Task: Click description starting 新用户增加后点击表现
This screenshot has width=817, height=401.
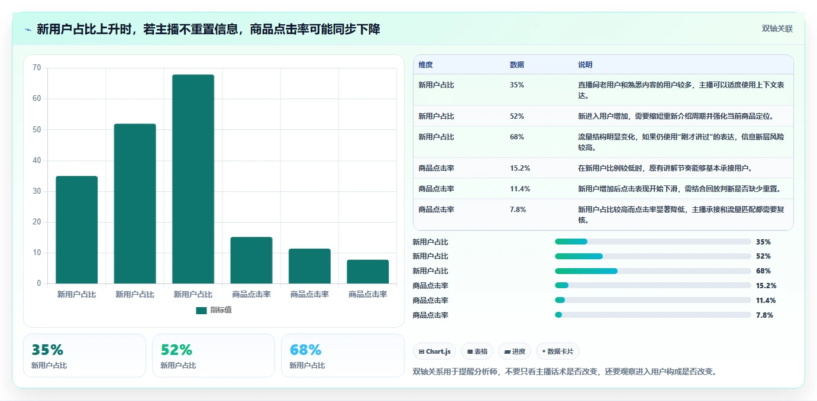Action: 679,189
